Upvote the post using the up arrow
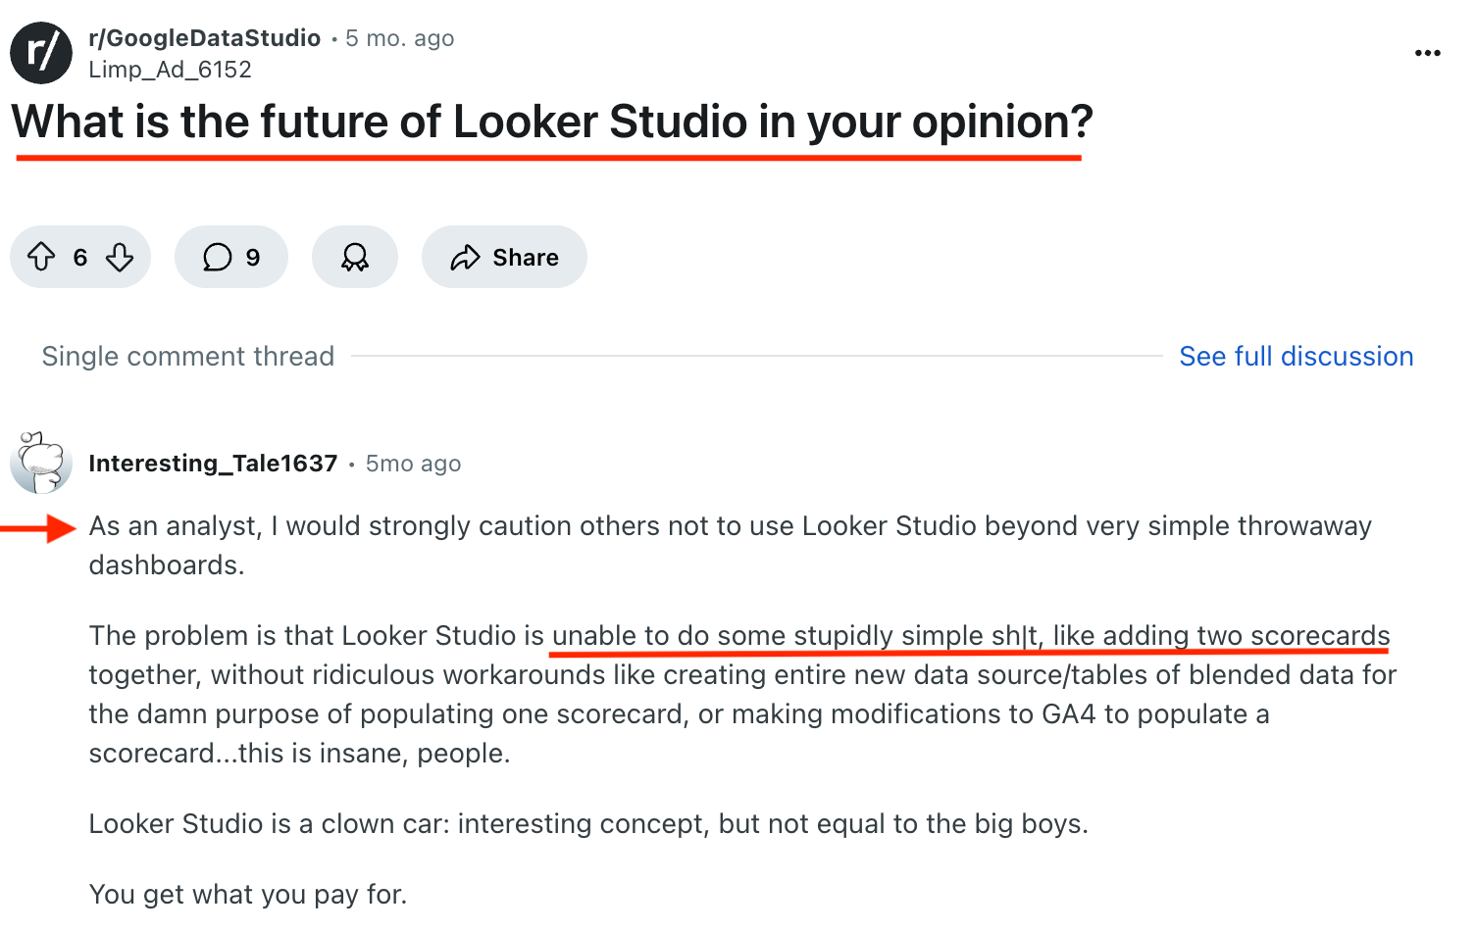The height and width of the screenshot is (931, 1475). 40,257
